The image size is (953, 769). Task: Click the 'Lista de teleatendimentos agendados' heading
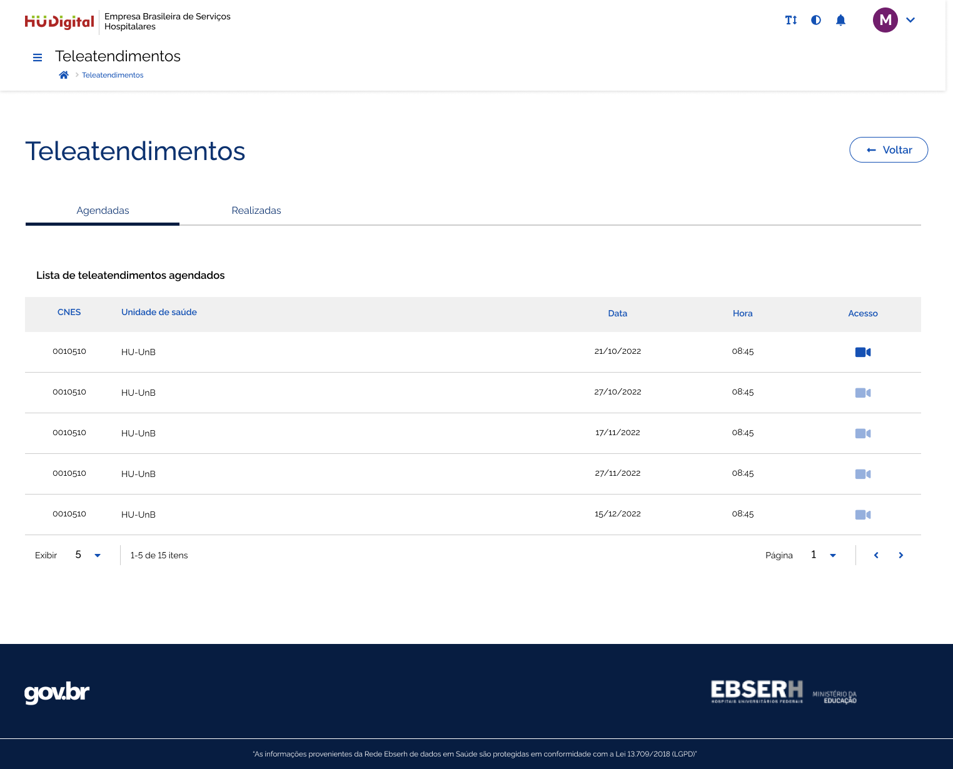[131, 275]
